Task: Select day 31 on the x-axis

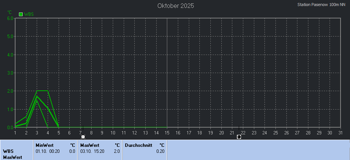Action: (341, 133)
